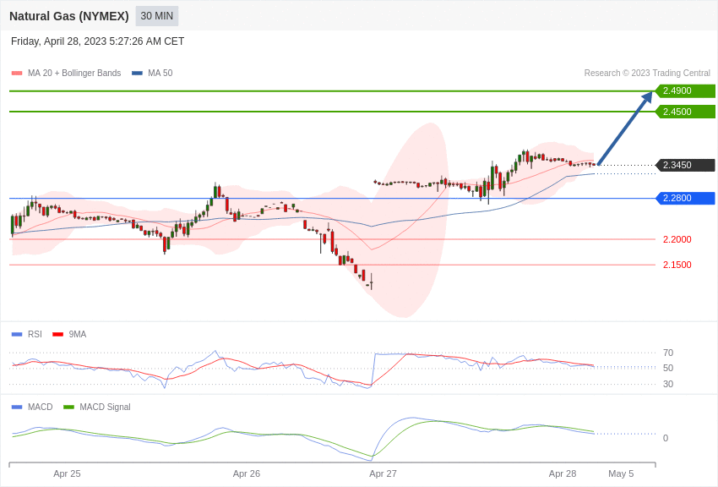Viewport: 718px width, 487px height.
Task: Click the Apr 25 date axis label
Action: point(67,473)
